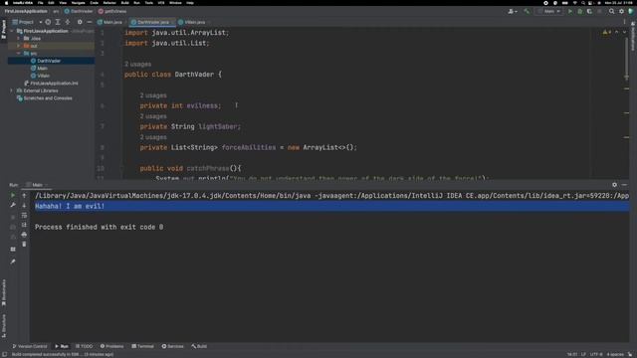The height and width of the screenshot is (358, 637).
Task: Click the DarthVader breadcrumb in navigation bar
Action: [x=79, y=11]
